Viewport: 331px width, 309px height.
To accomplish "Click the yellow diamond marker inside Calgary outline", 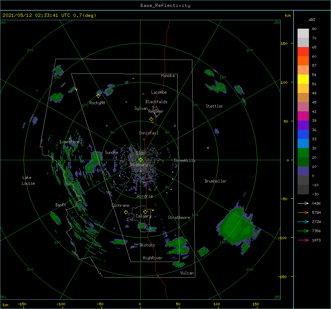I will tap(145, 212).
